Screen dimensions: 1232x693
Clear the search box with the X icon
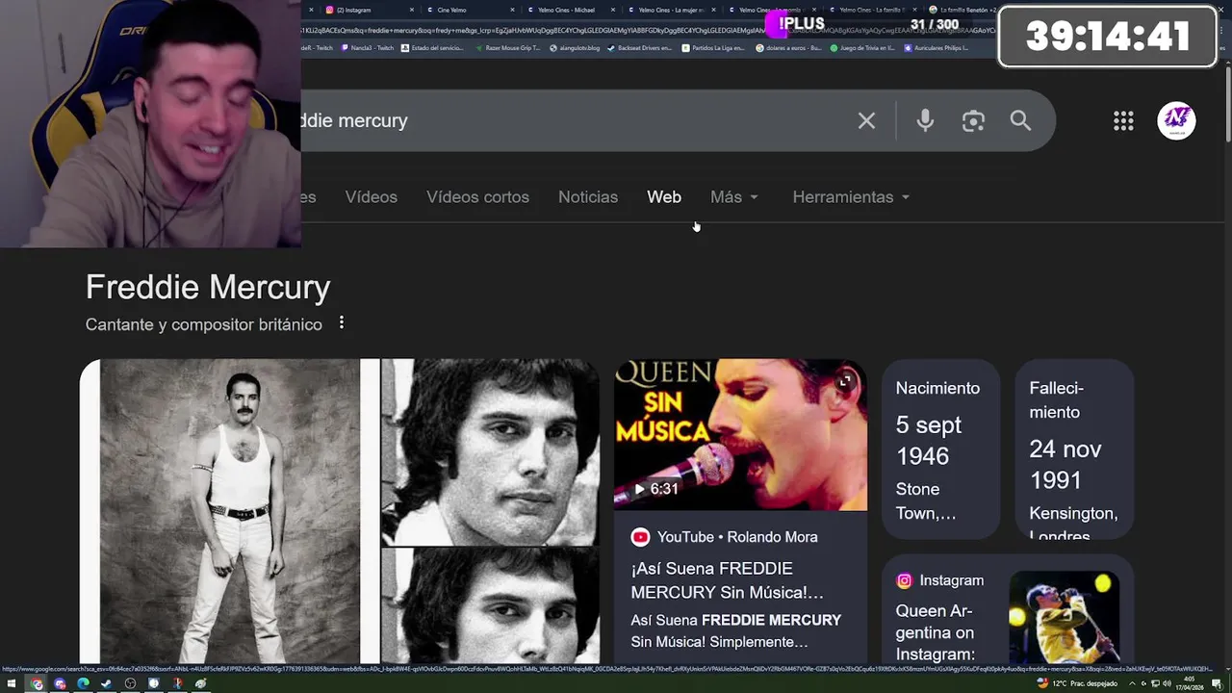(866, 120)
